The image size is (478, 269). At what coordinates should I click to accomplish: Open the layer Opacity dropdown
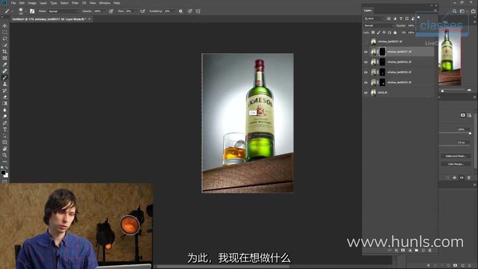(x=417, y=25)
